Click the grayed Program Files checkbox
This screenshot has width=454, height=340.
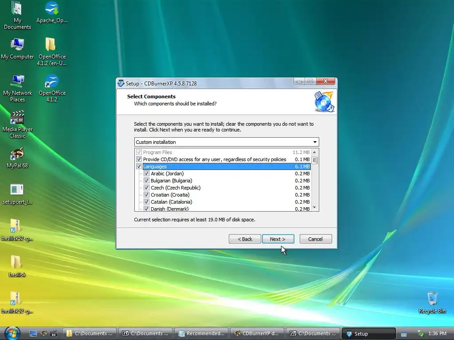(x=139, y=152)
